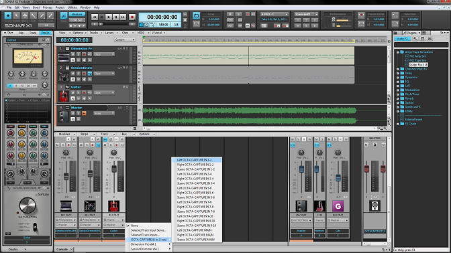Open the console Modules menu

[66, 135]
